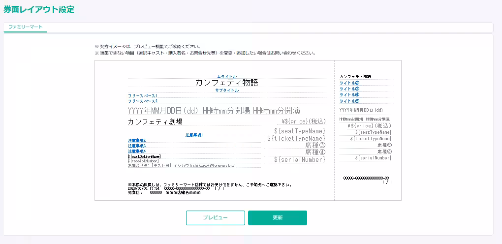Click the 発券店 store name line
The width and height of the screenshot is (502, 244).
[164, 193]
